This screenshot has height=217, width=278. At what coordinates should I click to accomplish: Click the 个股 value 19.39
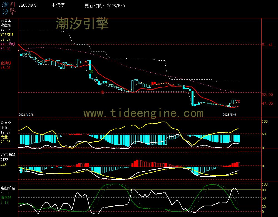pos(6,132)
